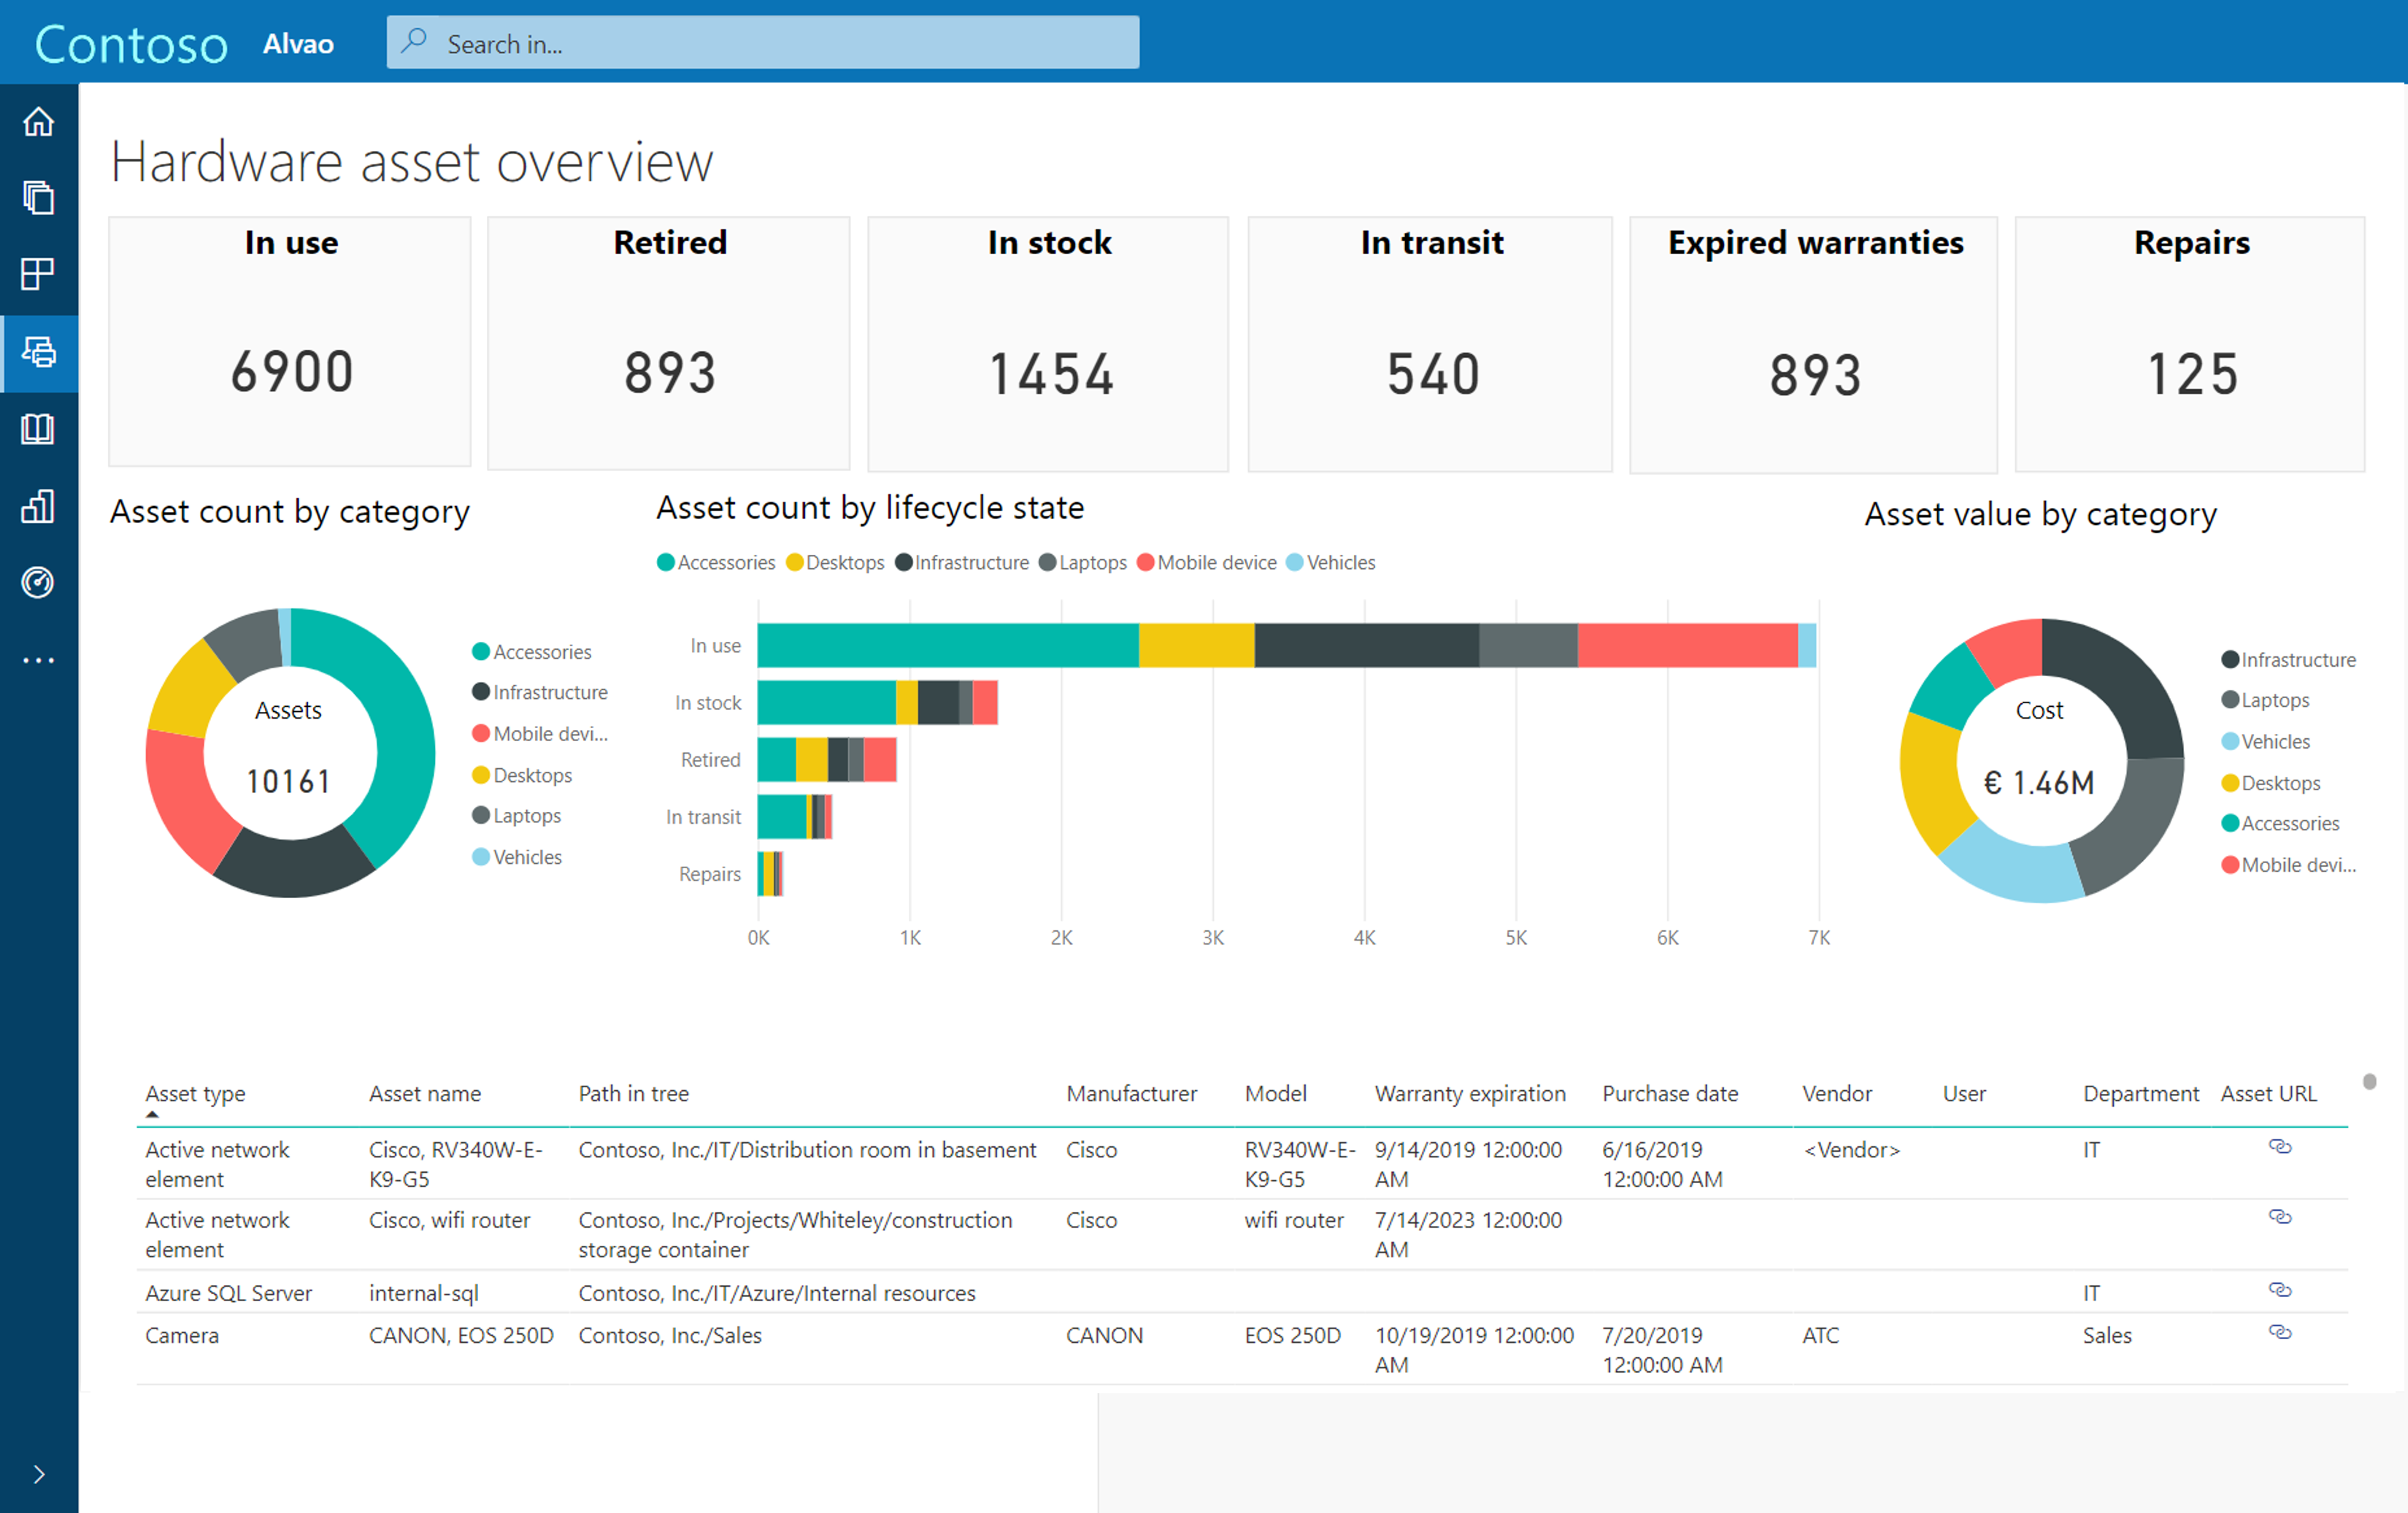Click teal Accessories segment of In stock bar
The width and height of the screenshot is (2408, 1513).
pos(827,702)
